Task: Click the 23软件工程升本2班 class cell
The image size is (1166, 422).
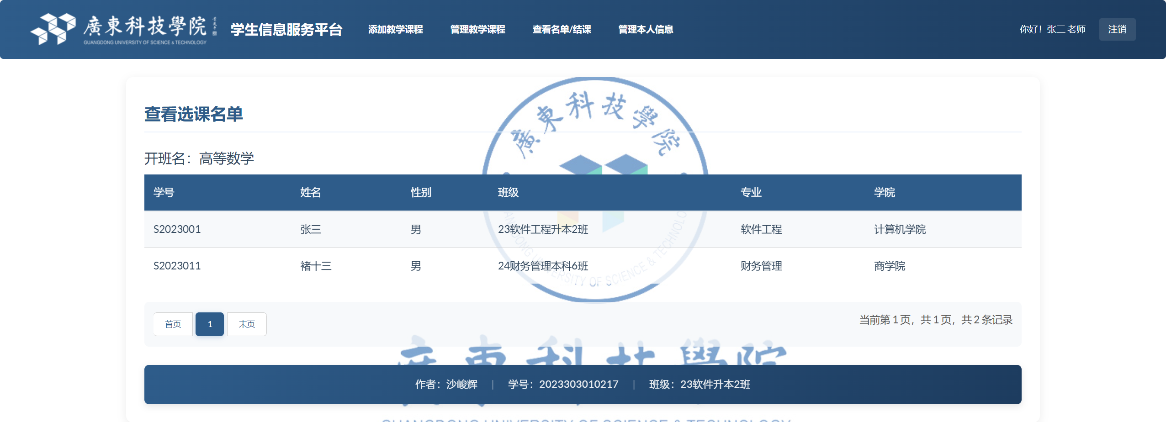Action: coord(543,229)
